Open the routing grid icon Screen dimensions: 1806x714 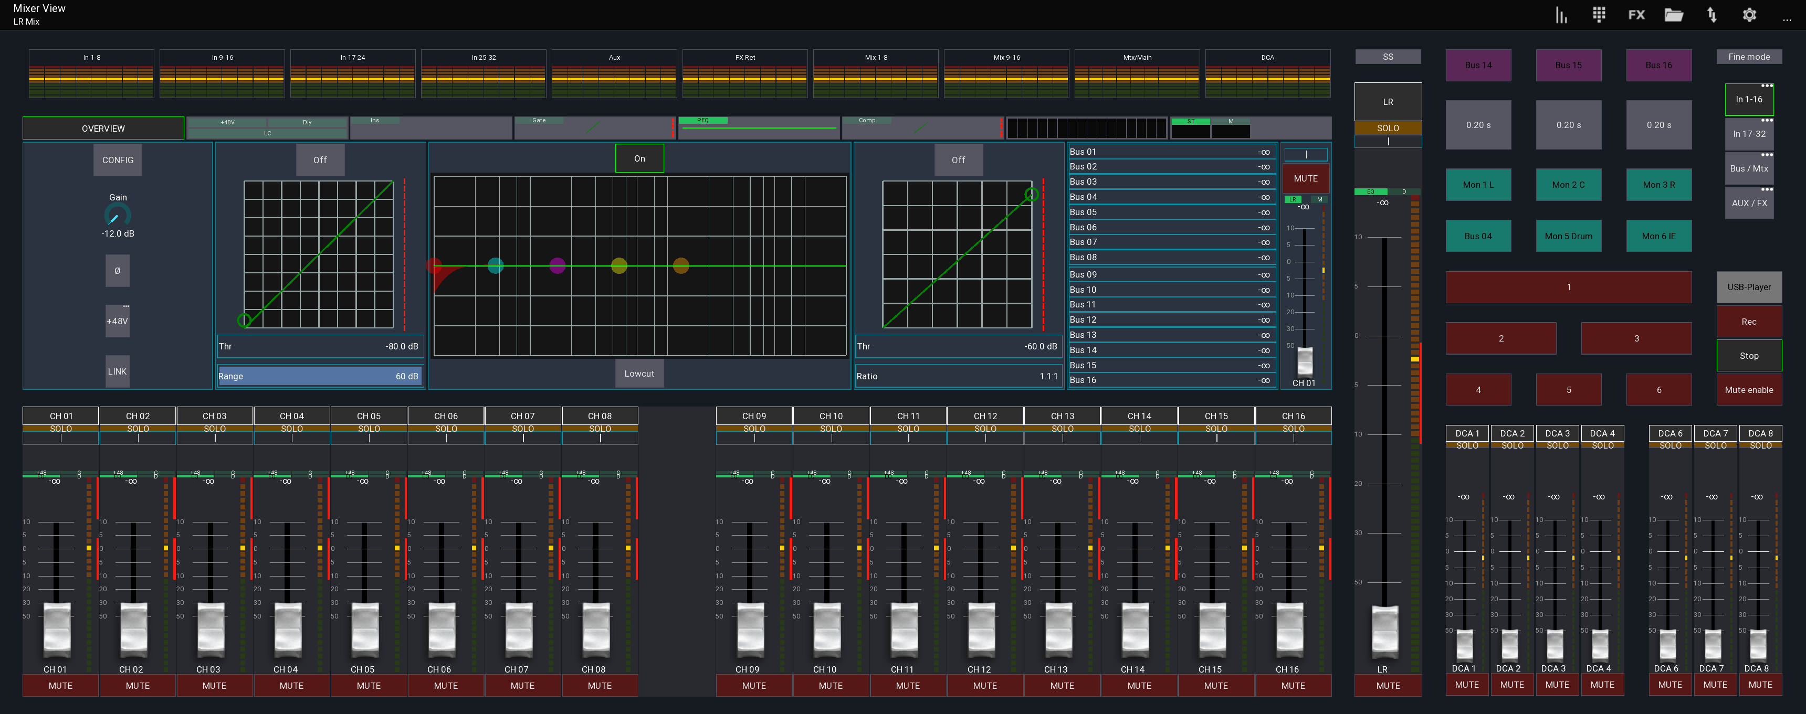click(1599, 15)
